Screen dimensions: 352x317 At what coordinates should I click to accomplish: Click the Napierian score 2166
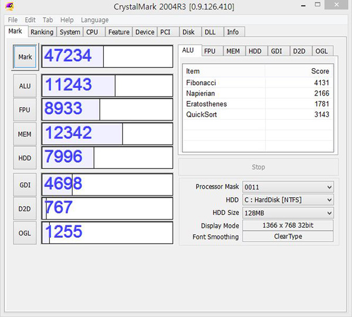click(321, 93)
